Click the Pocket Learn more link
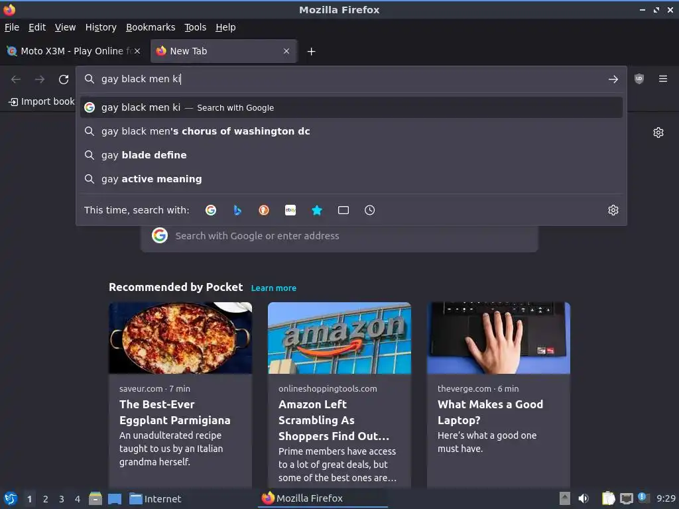679x509 pixels. point(274,288)
